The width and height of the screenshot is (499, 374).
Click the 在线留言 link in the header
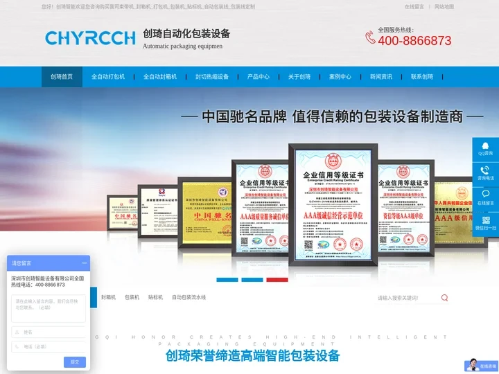point(414,7)
